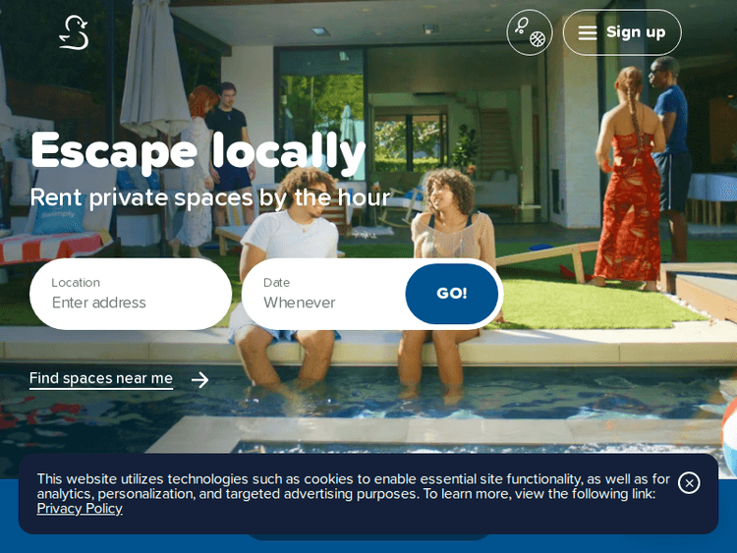
Task: Click the Escape locally headline
Action: (198, 150)
